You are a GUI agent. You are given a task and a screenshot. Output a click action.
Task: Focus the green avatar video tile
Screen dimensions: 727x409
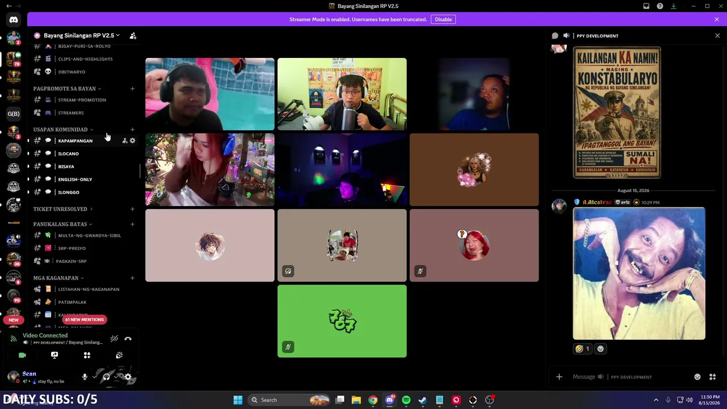pos(342,322)
